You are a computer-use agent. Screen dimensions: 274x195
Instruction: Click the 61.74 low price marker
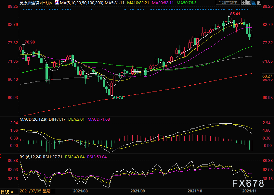118,98
